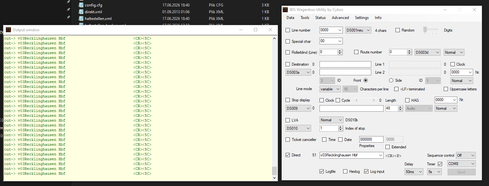Image resolution: width=489 pixels, height=186 pixels.
Task: Increase the Rollerblind (Line) value with up arrow
Action: pos(340,51)
